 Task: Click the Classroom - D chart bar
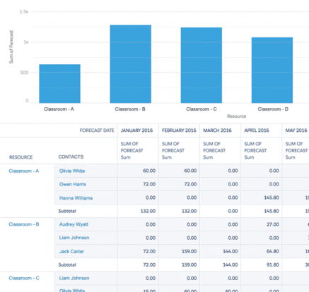point(272,70)
